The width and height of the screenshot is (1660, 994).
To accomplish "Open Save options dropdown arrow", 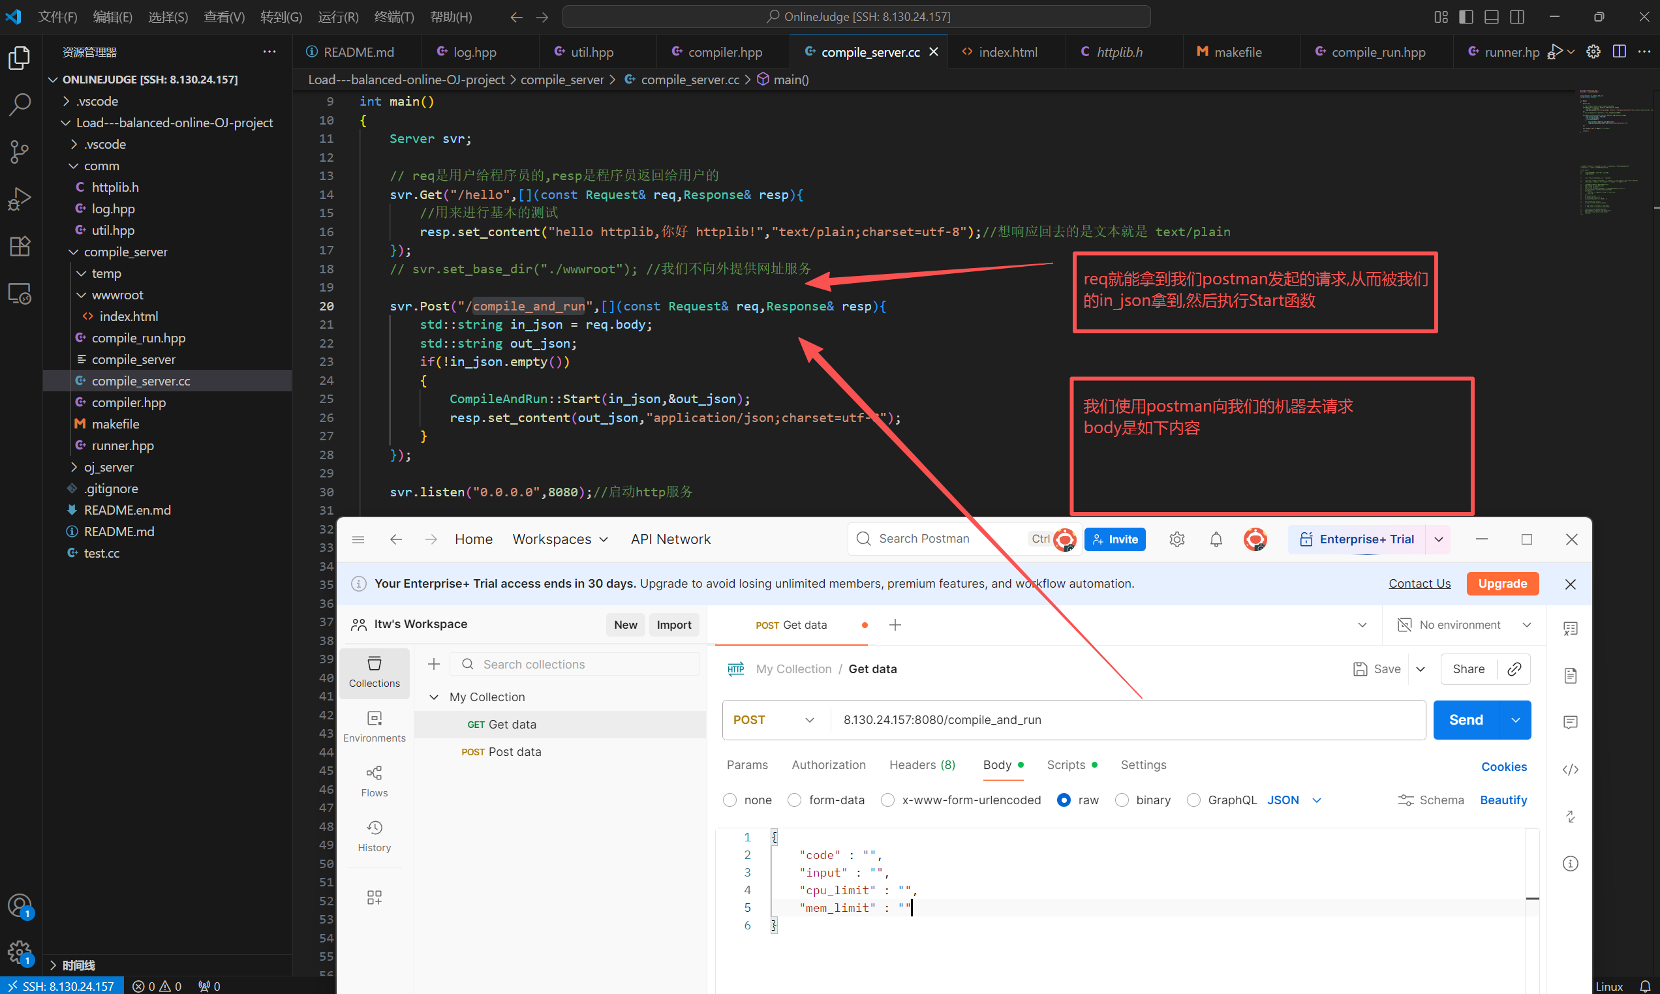I will point(1420,669).
